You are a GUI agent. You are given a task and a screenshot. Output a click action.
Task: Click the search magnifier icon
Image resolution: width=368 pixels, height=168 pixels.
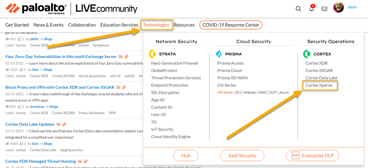tap(298, 9)
